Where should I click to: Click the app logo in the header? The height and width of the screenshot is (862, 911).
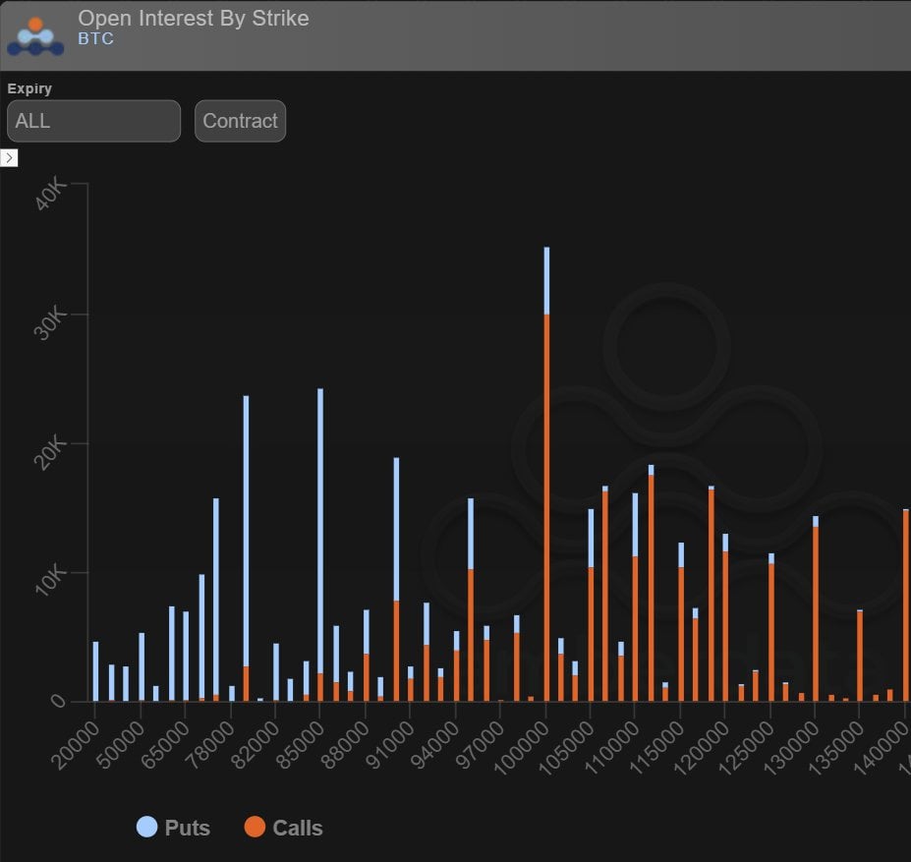35,35
